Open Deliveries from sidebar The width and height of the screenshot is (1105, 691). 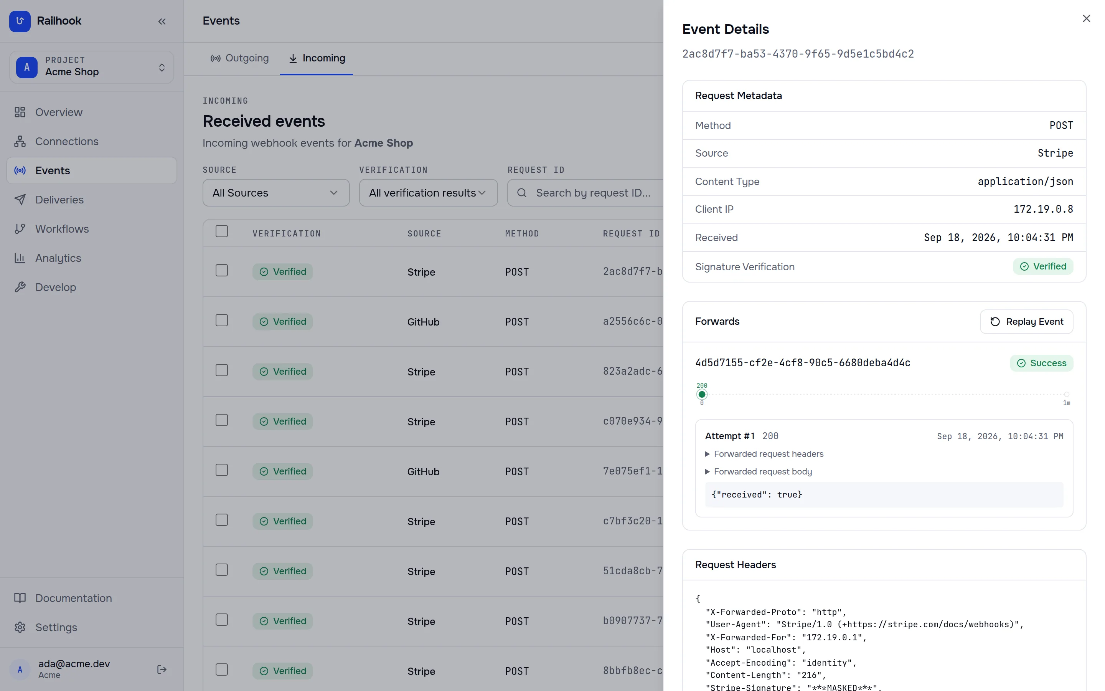(x=91, y=200)
